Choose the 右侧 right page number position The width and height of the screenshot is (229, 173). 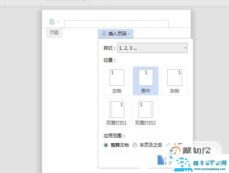pos(175,81)
